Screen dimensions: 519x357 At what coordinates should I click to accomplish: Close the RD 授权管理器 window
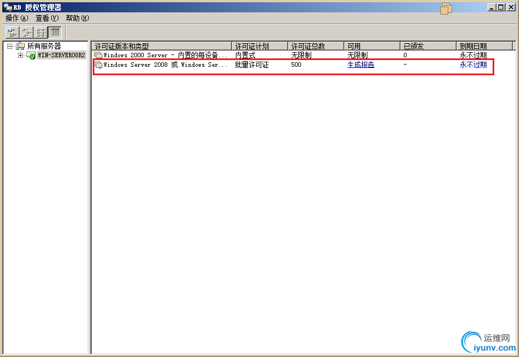tap(511, 7)
